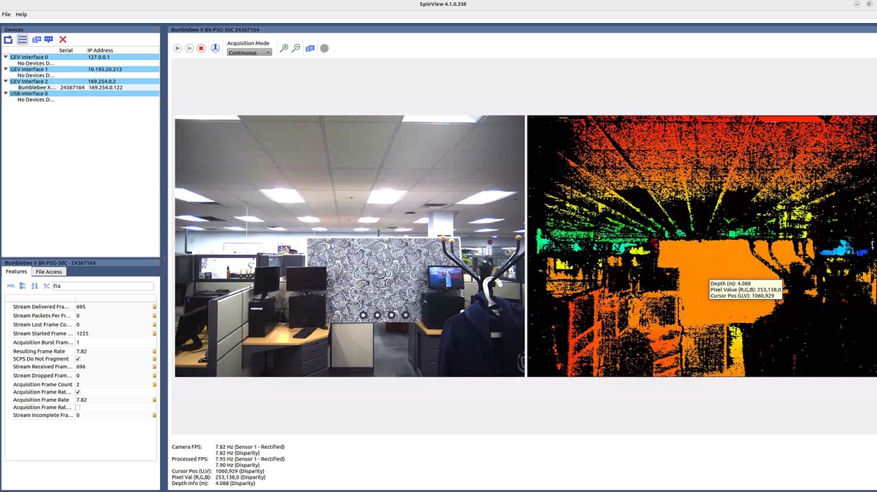877x492 pixels.
Task: Enable the unchecked Acquisition Frame Rate checkbox
Action: 78,407
